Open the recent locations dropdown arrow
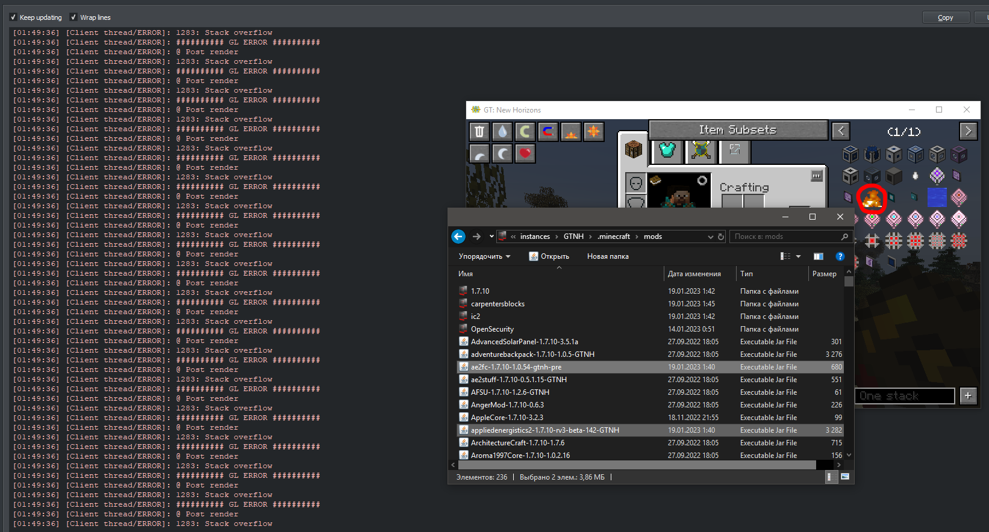989x532 pixels. [x=491, y=237]
